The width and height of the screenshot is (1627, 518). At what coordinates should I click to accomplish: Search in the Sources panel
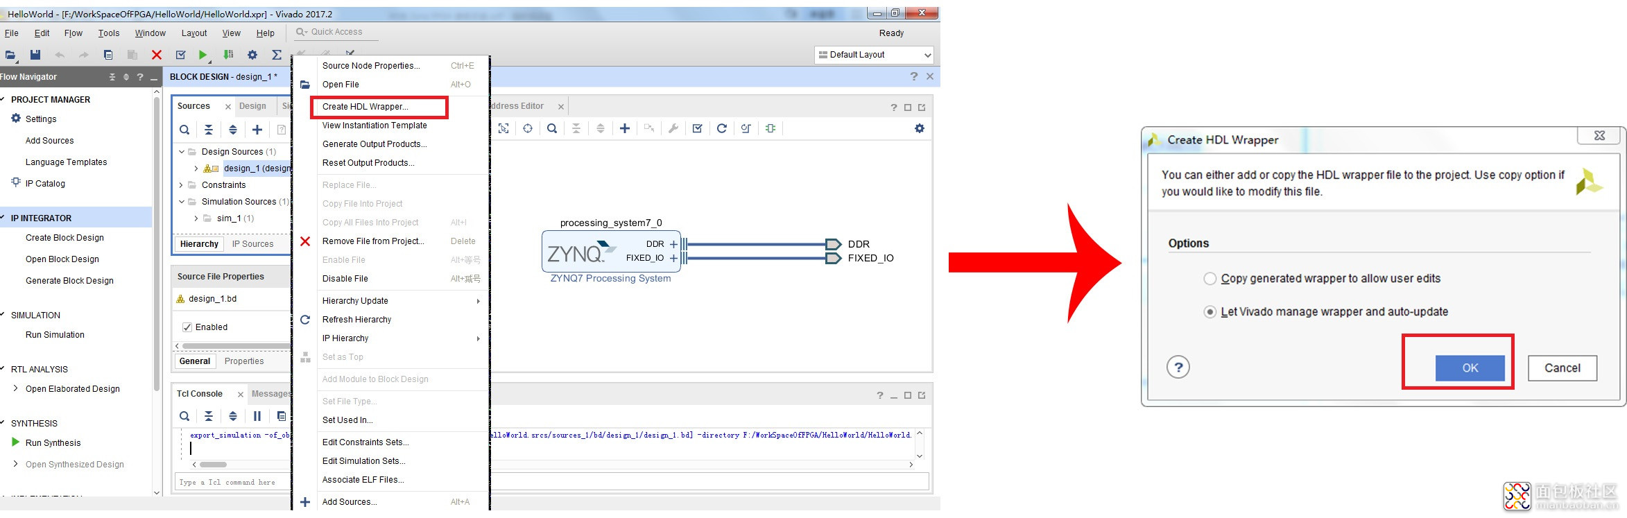[184, 130]
